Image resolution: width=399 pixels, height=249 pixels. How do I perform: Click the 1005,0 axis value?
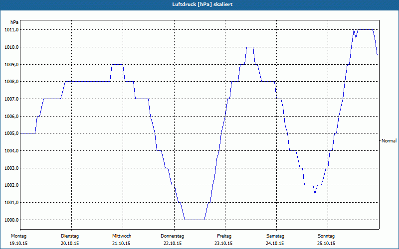[x=11, y=133]
